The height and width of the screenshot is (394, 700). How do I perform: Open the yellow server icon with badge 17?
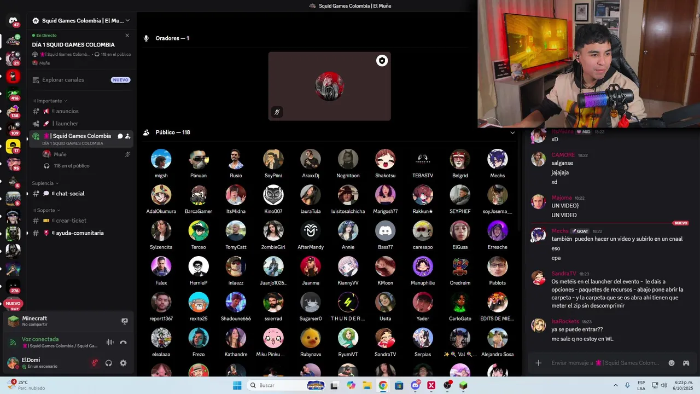tap(13, 146)
